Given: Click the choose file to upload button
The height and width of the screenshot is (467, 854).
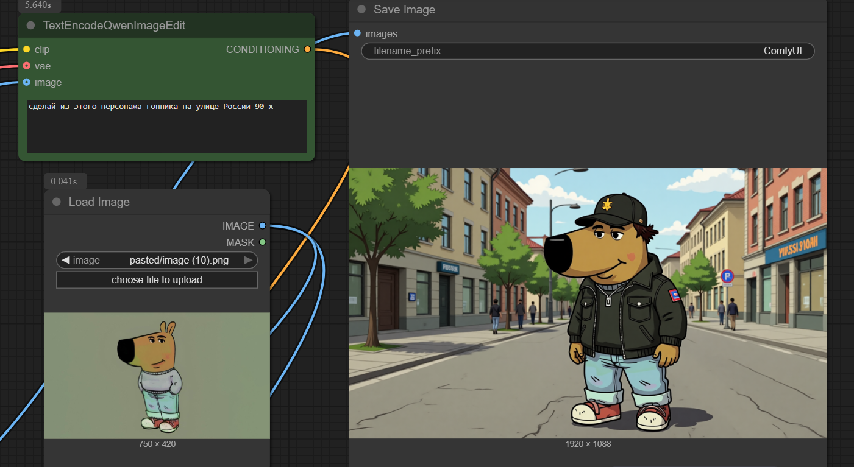Looking at the screenshot, I should click(x=157, y=280).
